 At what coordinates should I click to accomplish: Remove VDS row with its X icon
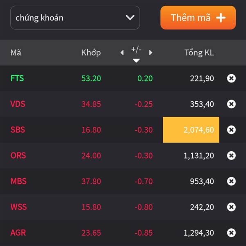click(231, 104)
